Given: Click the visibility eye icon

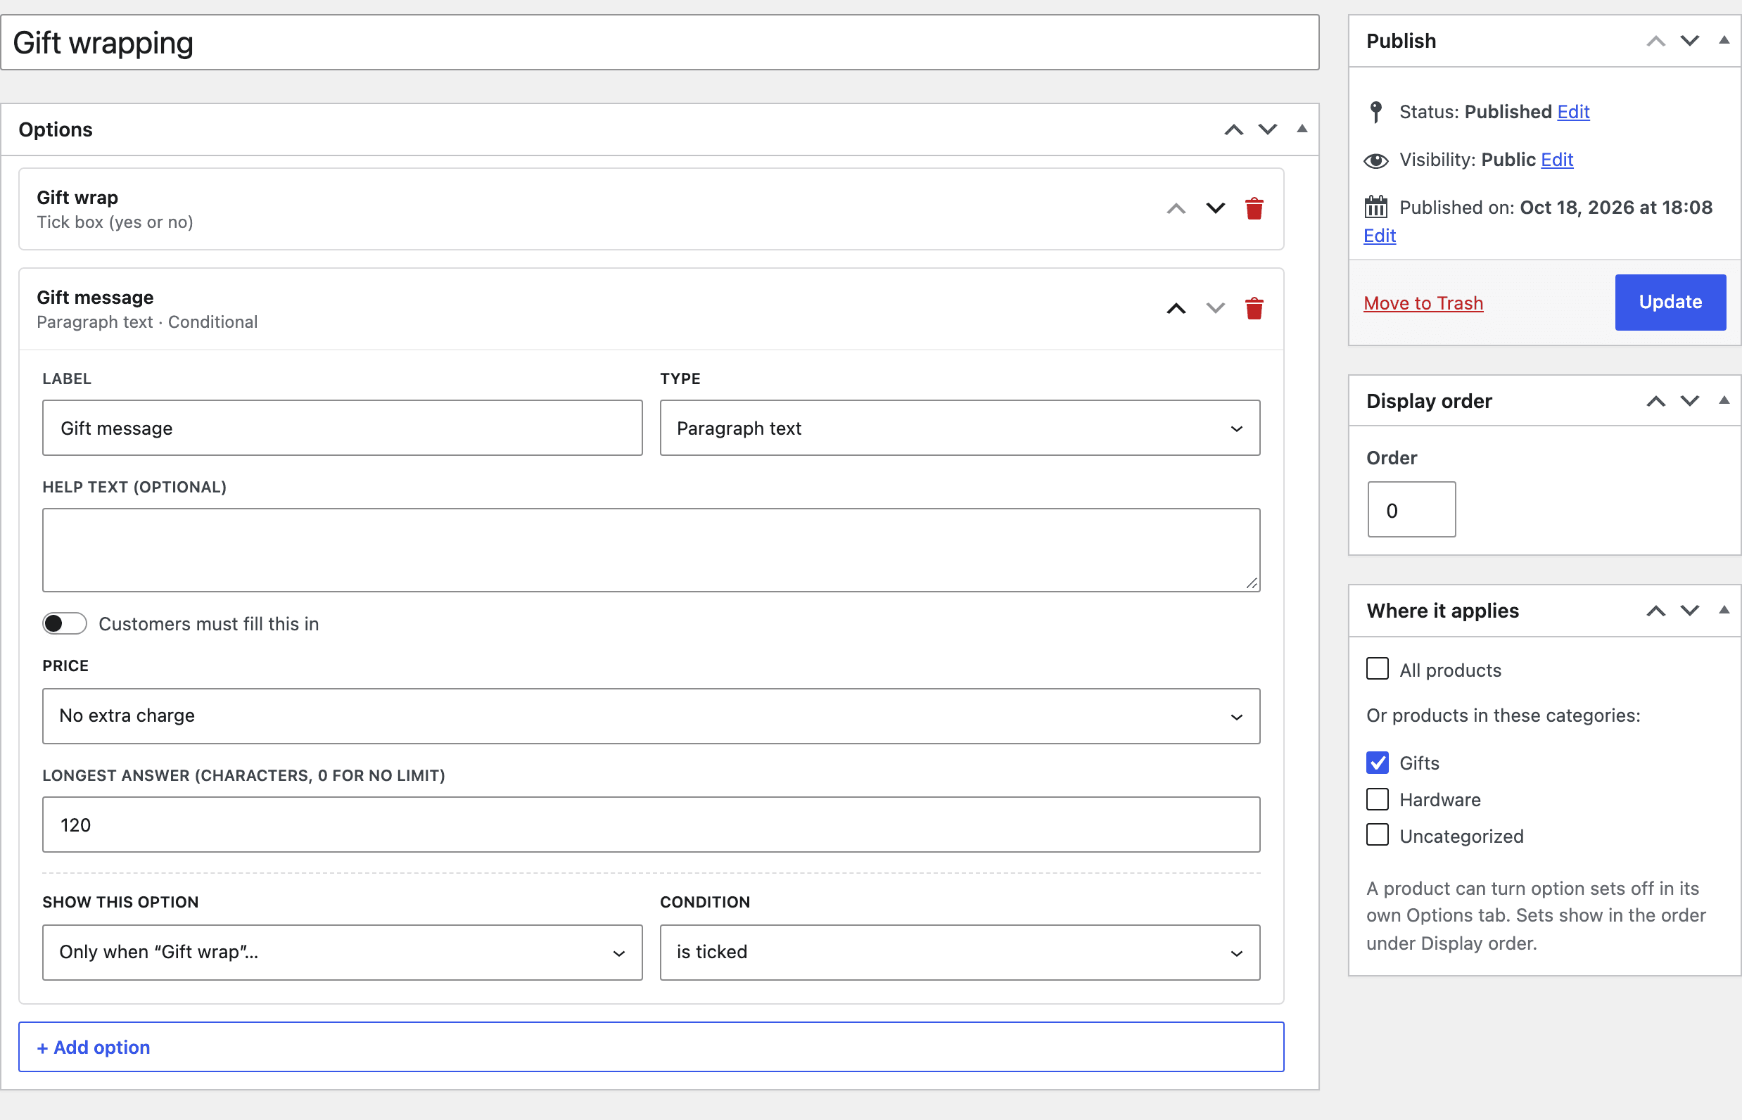Looking at the screenshot, I should tap(1375, 160).
